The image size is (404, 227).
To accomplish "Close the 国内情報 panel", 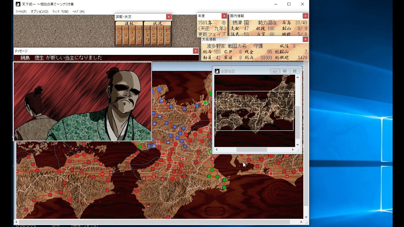I will [x=305, y=16].
